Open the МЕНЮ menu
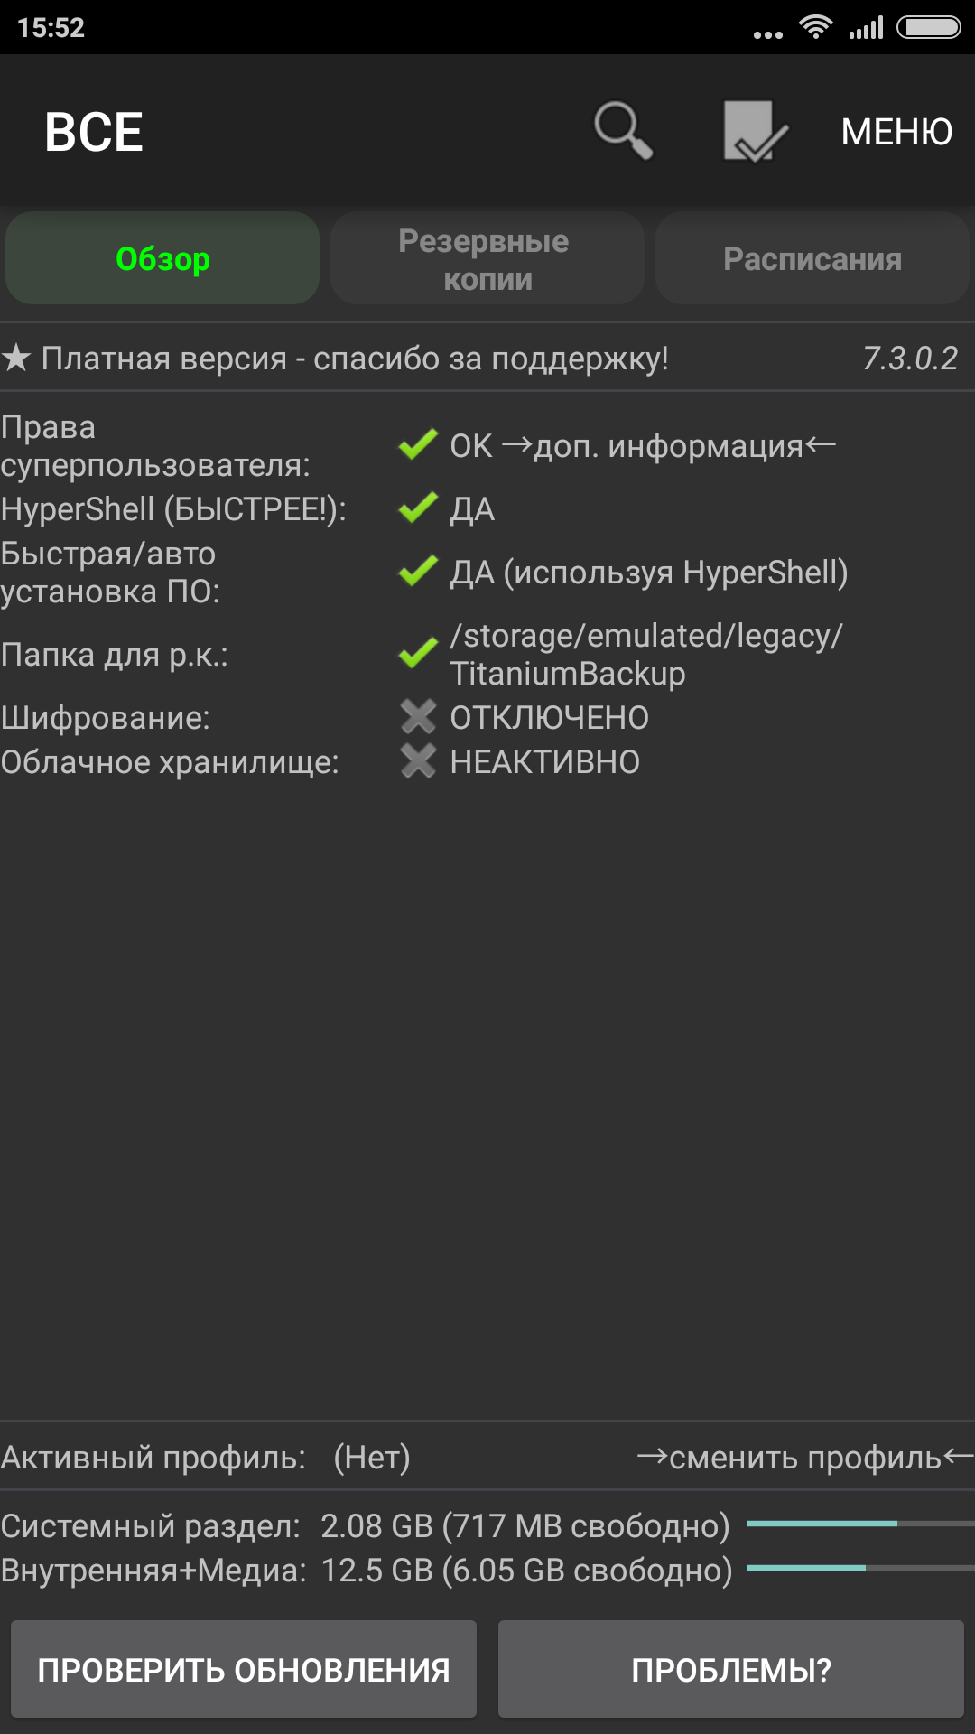The image size is (975, 1734). click(896, 132)
